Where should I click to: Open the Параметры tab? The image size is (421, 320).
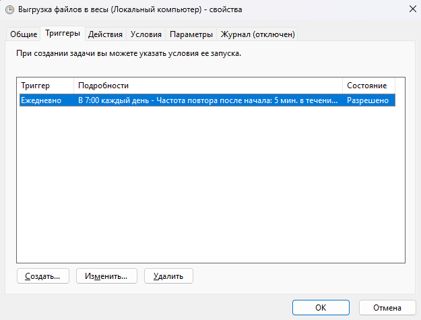[x=191, y=34]
